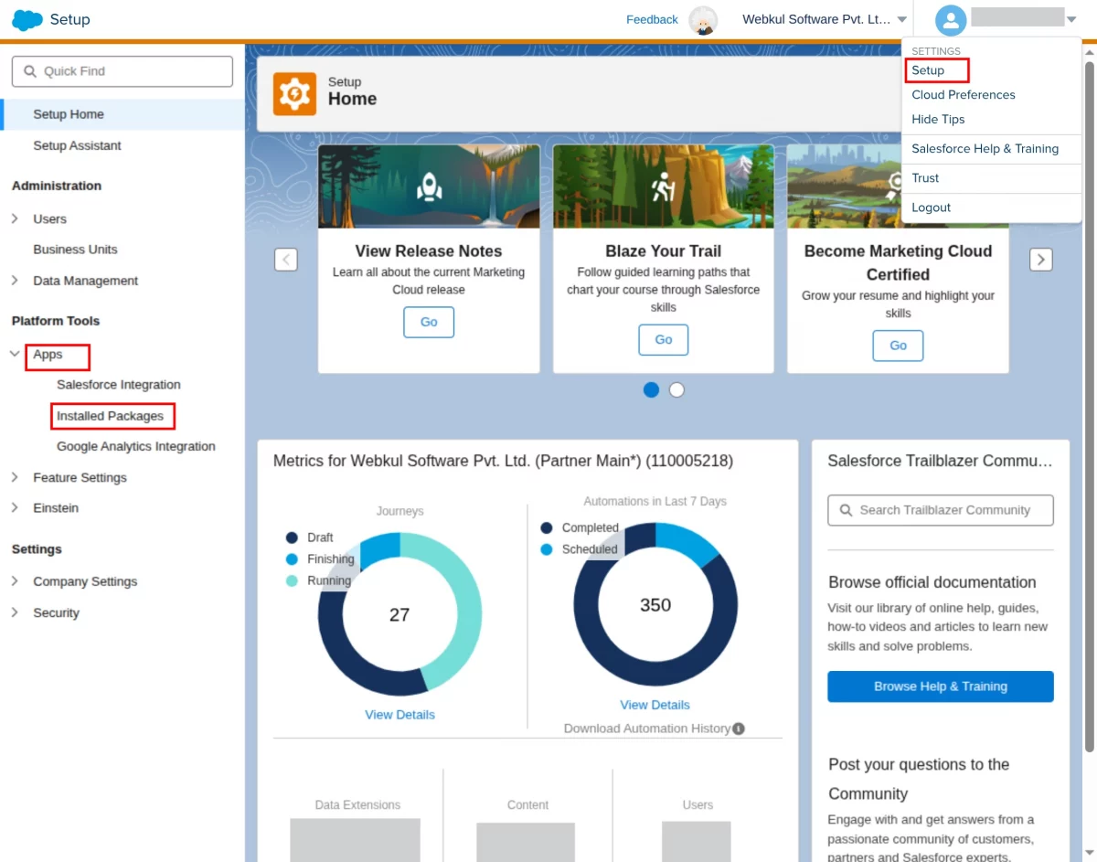This screenshot has height=862, width=1097.
Task: Advance carousel with right arrow
Action: click(x=1040, y=260)
